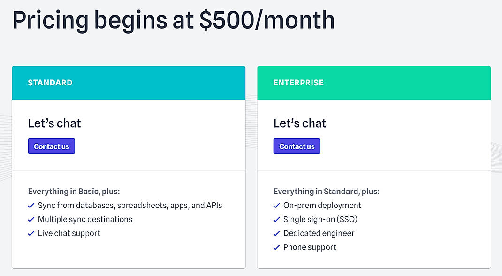Screen dimensions: 502x276
Task: Click the green Enterprise header bar
Action: click(x=374, y=82)
